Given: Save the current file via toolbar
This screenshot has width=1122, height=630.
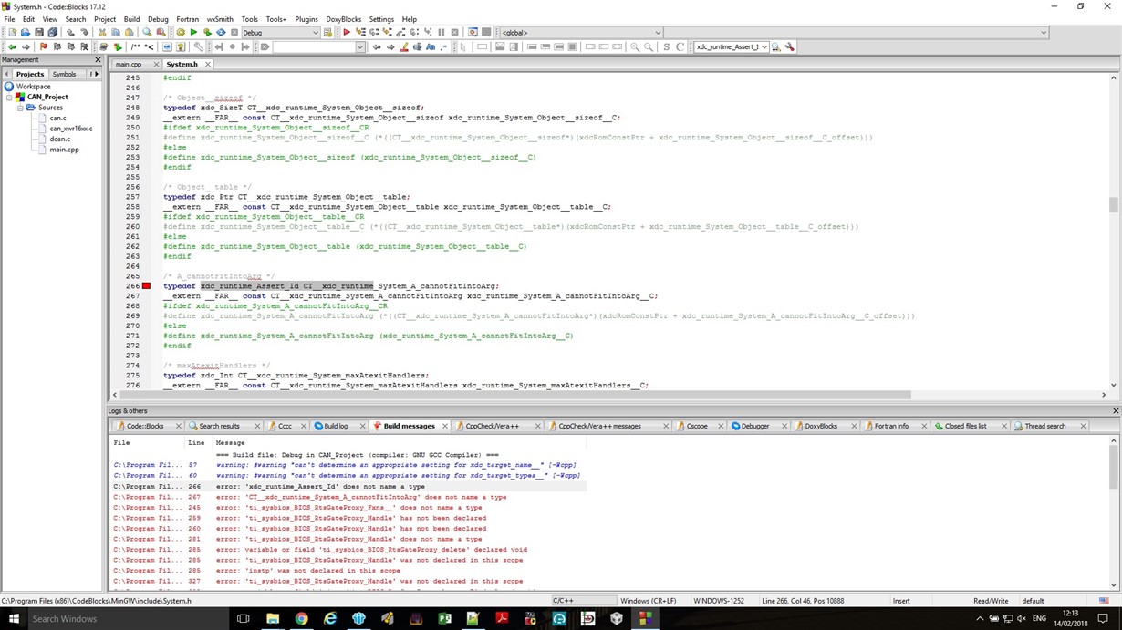Looking at the screenshot, I should point(38,33).
